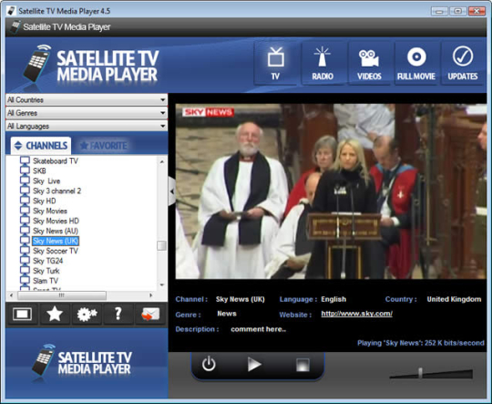Image resolution: width=492 pixels, height=404 pixels.
Task: Click channel list scroll down arrow
Action: (x=162, y=285)
